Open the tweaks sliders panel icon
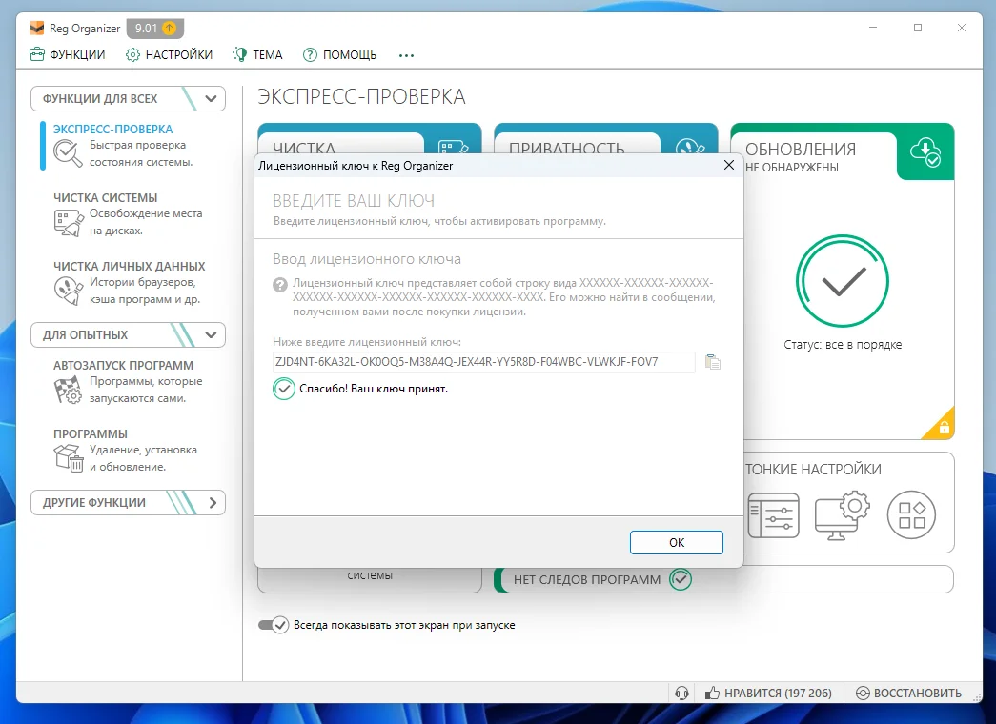Viewport: 996px width, 724px height. [774, 515]
